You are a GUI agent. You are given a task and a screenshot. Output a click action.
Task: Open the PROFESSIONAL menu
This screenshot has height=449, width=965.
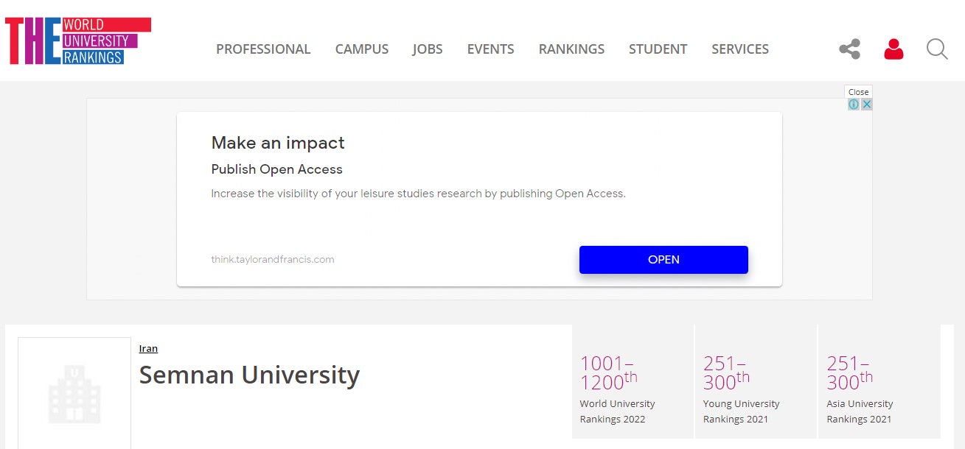263,49
